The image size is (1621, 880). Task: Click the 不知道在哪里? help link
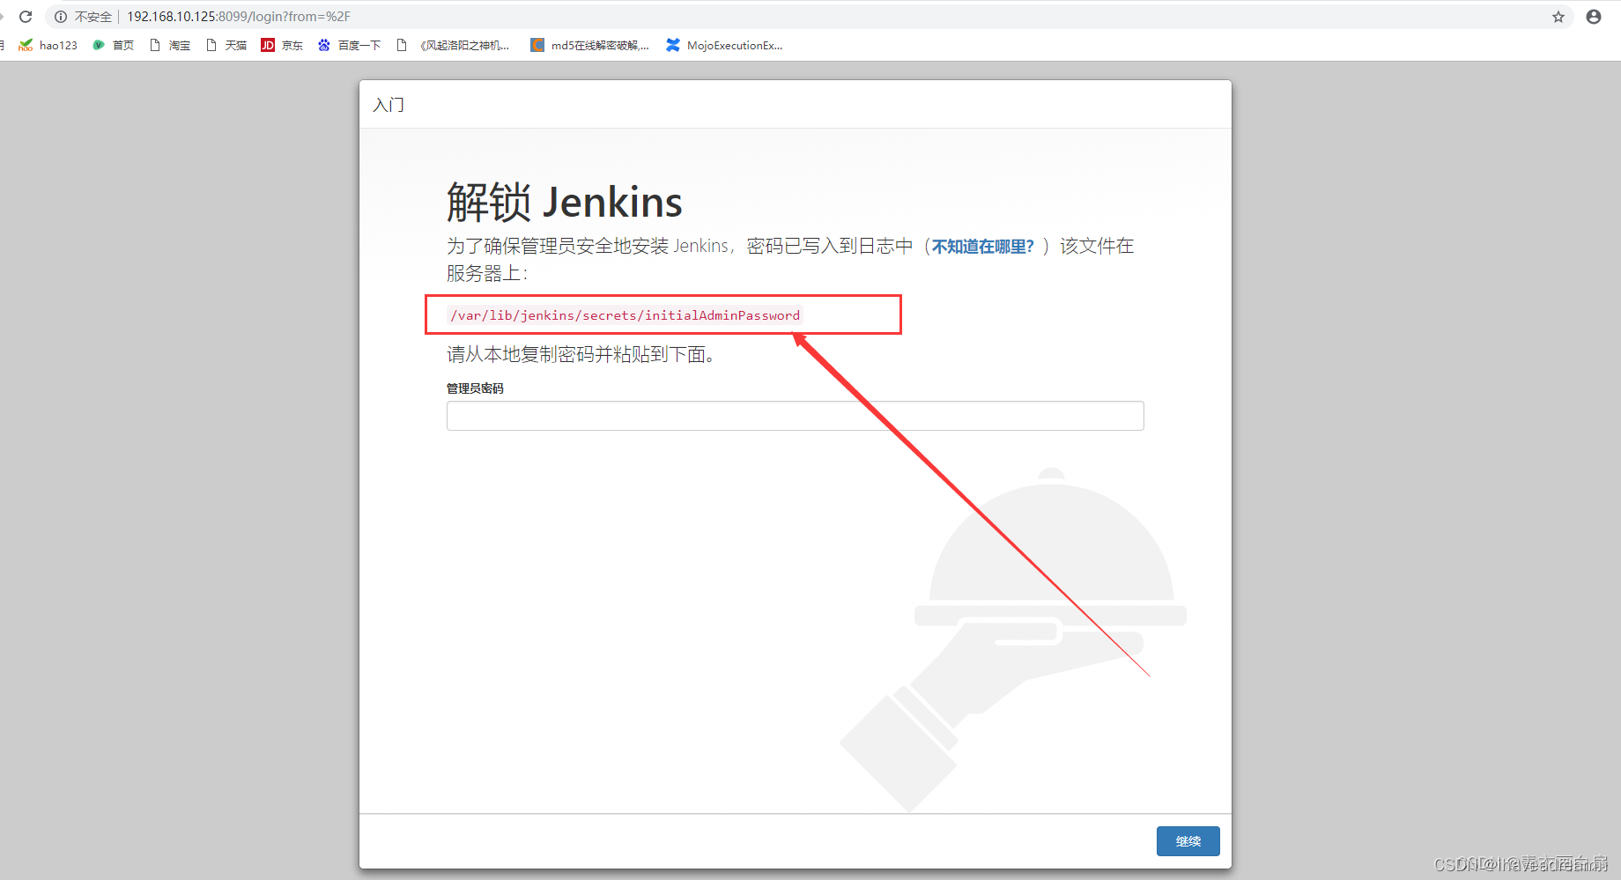pos(981,246)
